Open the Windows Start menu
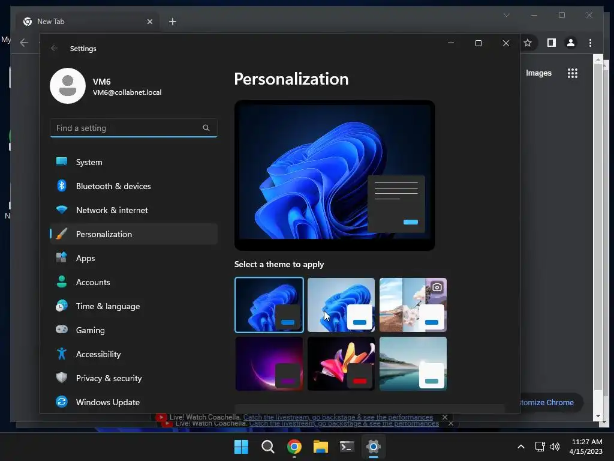 [241, 447]
